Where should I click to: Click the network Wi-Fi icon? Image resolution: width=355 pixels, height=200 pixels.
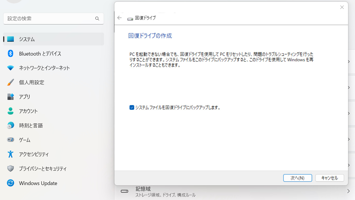tap(11, 68)
